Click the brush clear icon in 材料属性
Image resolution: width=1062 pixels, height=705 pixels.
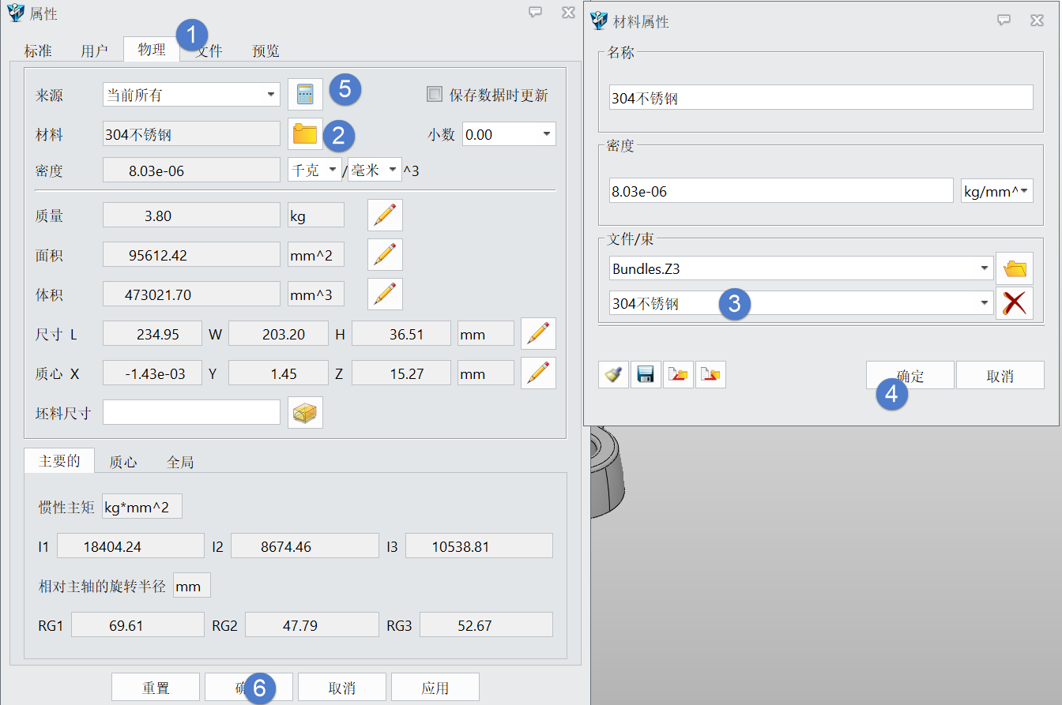(x=613, y=375)
